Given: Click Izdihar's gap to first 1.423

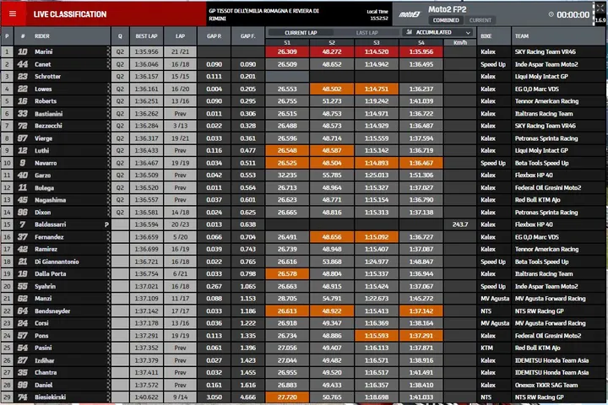Looking at the screenshot, I should (x=247, y=360).
